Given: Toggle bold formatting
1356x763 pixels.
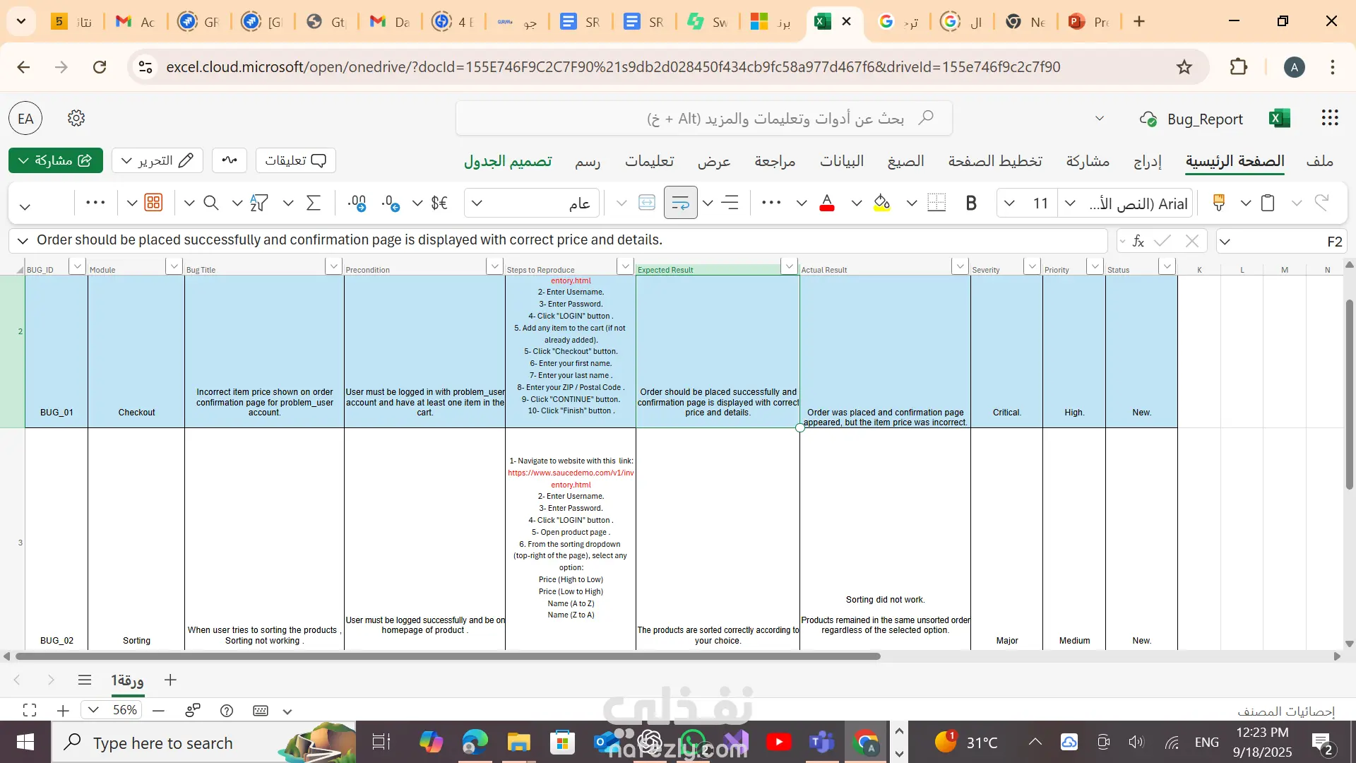Looking at the screenshot, I should coord(970,203).
